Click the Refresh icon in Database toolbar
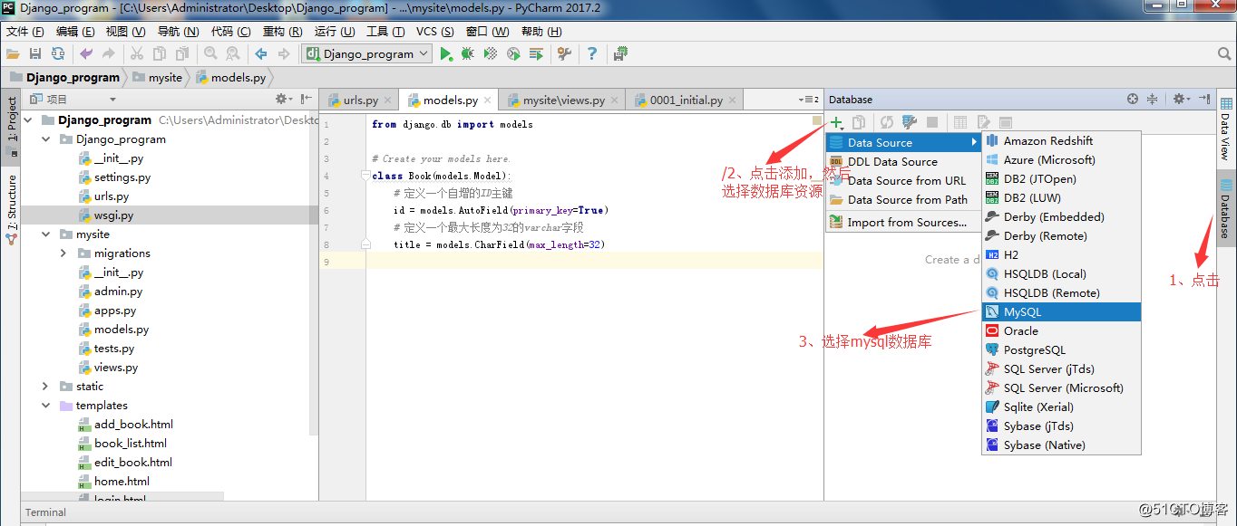This screenshot has width=1237, height=526. [887, 122]
